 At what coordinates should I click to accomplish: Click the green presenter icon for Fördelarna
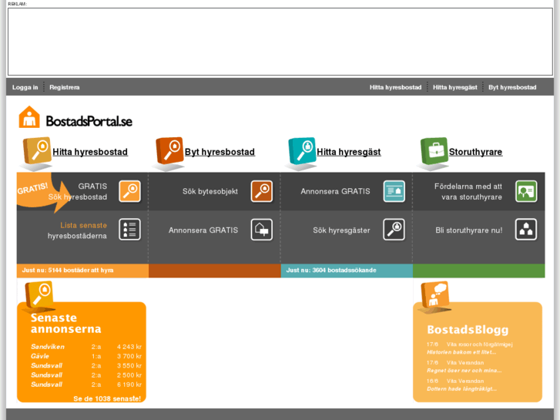526,191
